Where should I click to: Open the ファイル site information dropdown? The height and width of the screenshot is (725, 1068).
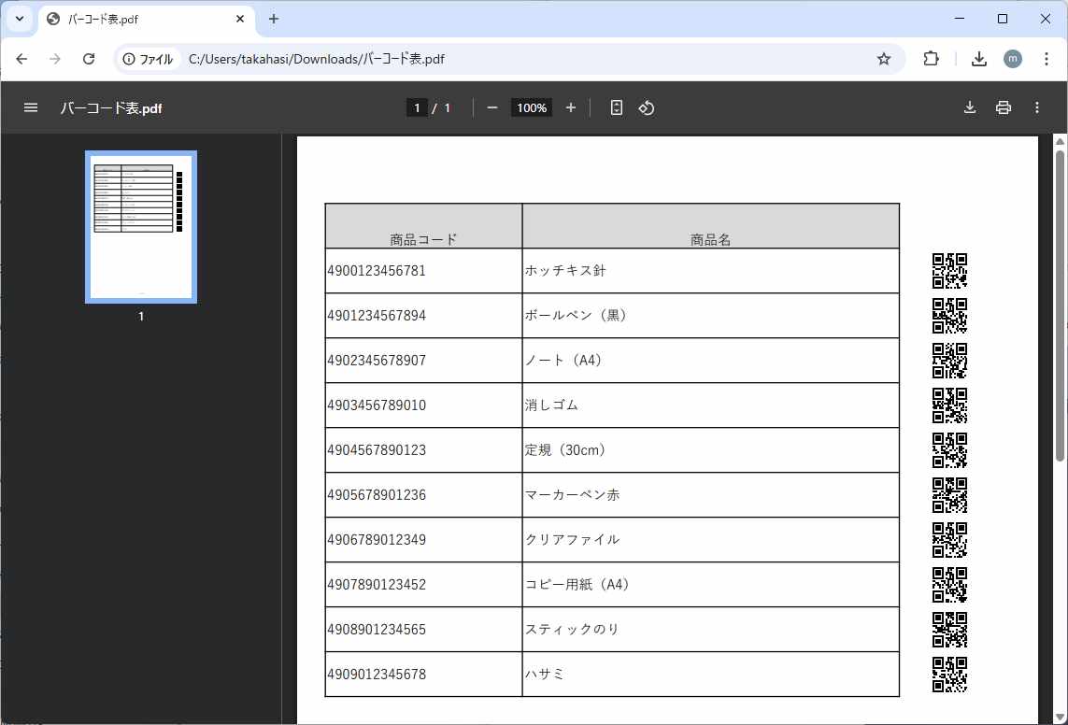pyautogui.click(x=148, y=58)
